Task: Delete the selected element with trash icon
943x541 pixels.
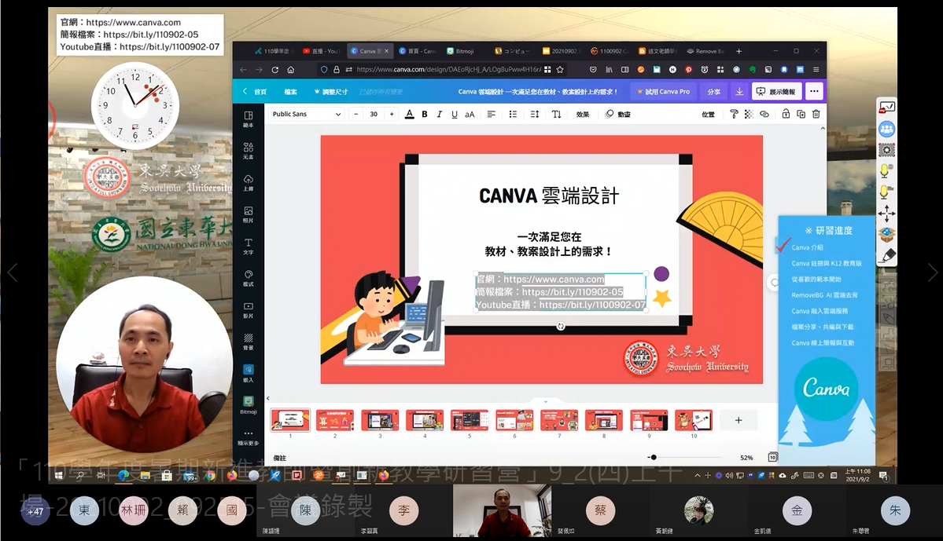Action: (x=816, y=114)
